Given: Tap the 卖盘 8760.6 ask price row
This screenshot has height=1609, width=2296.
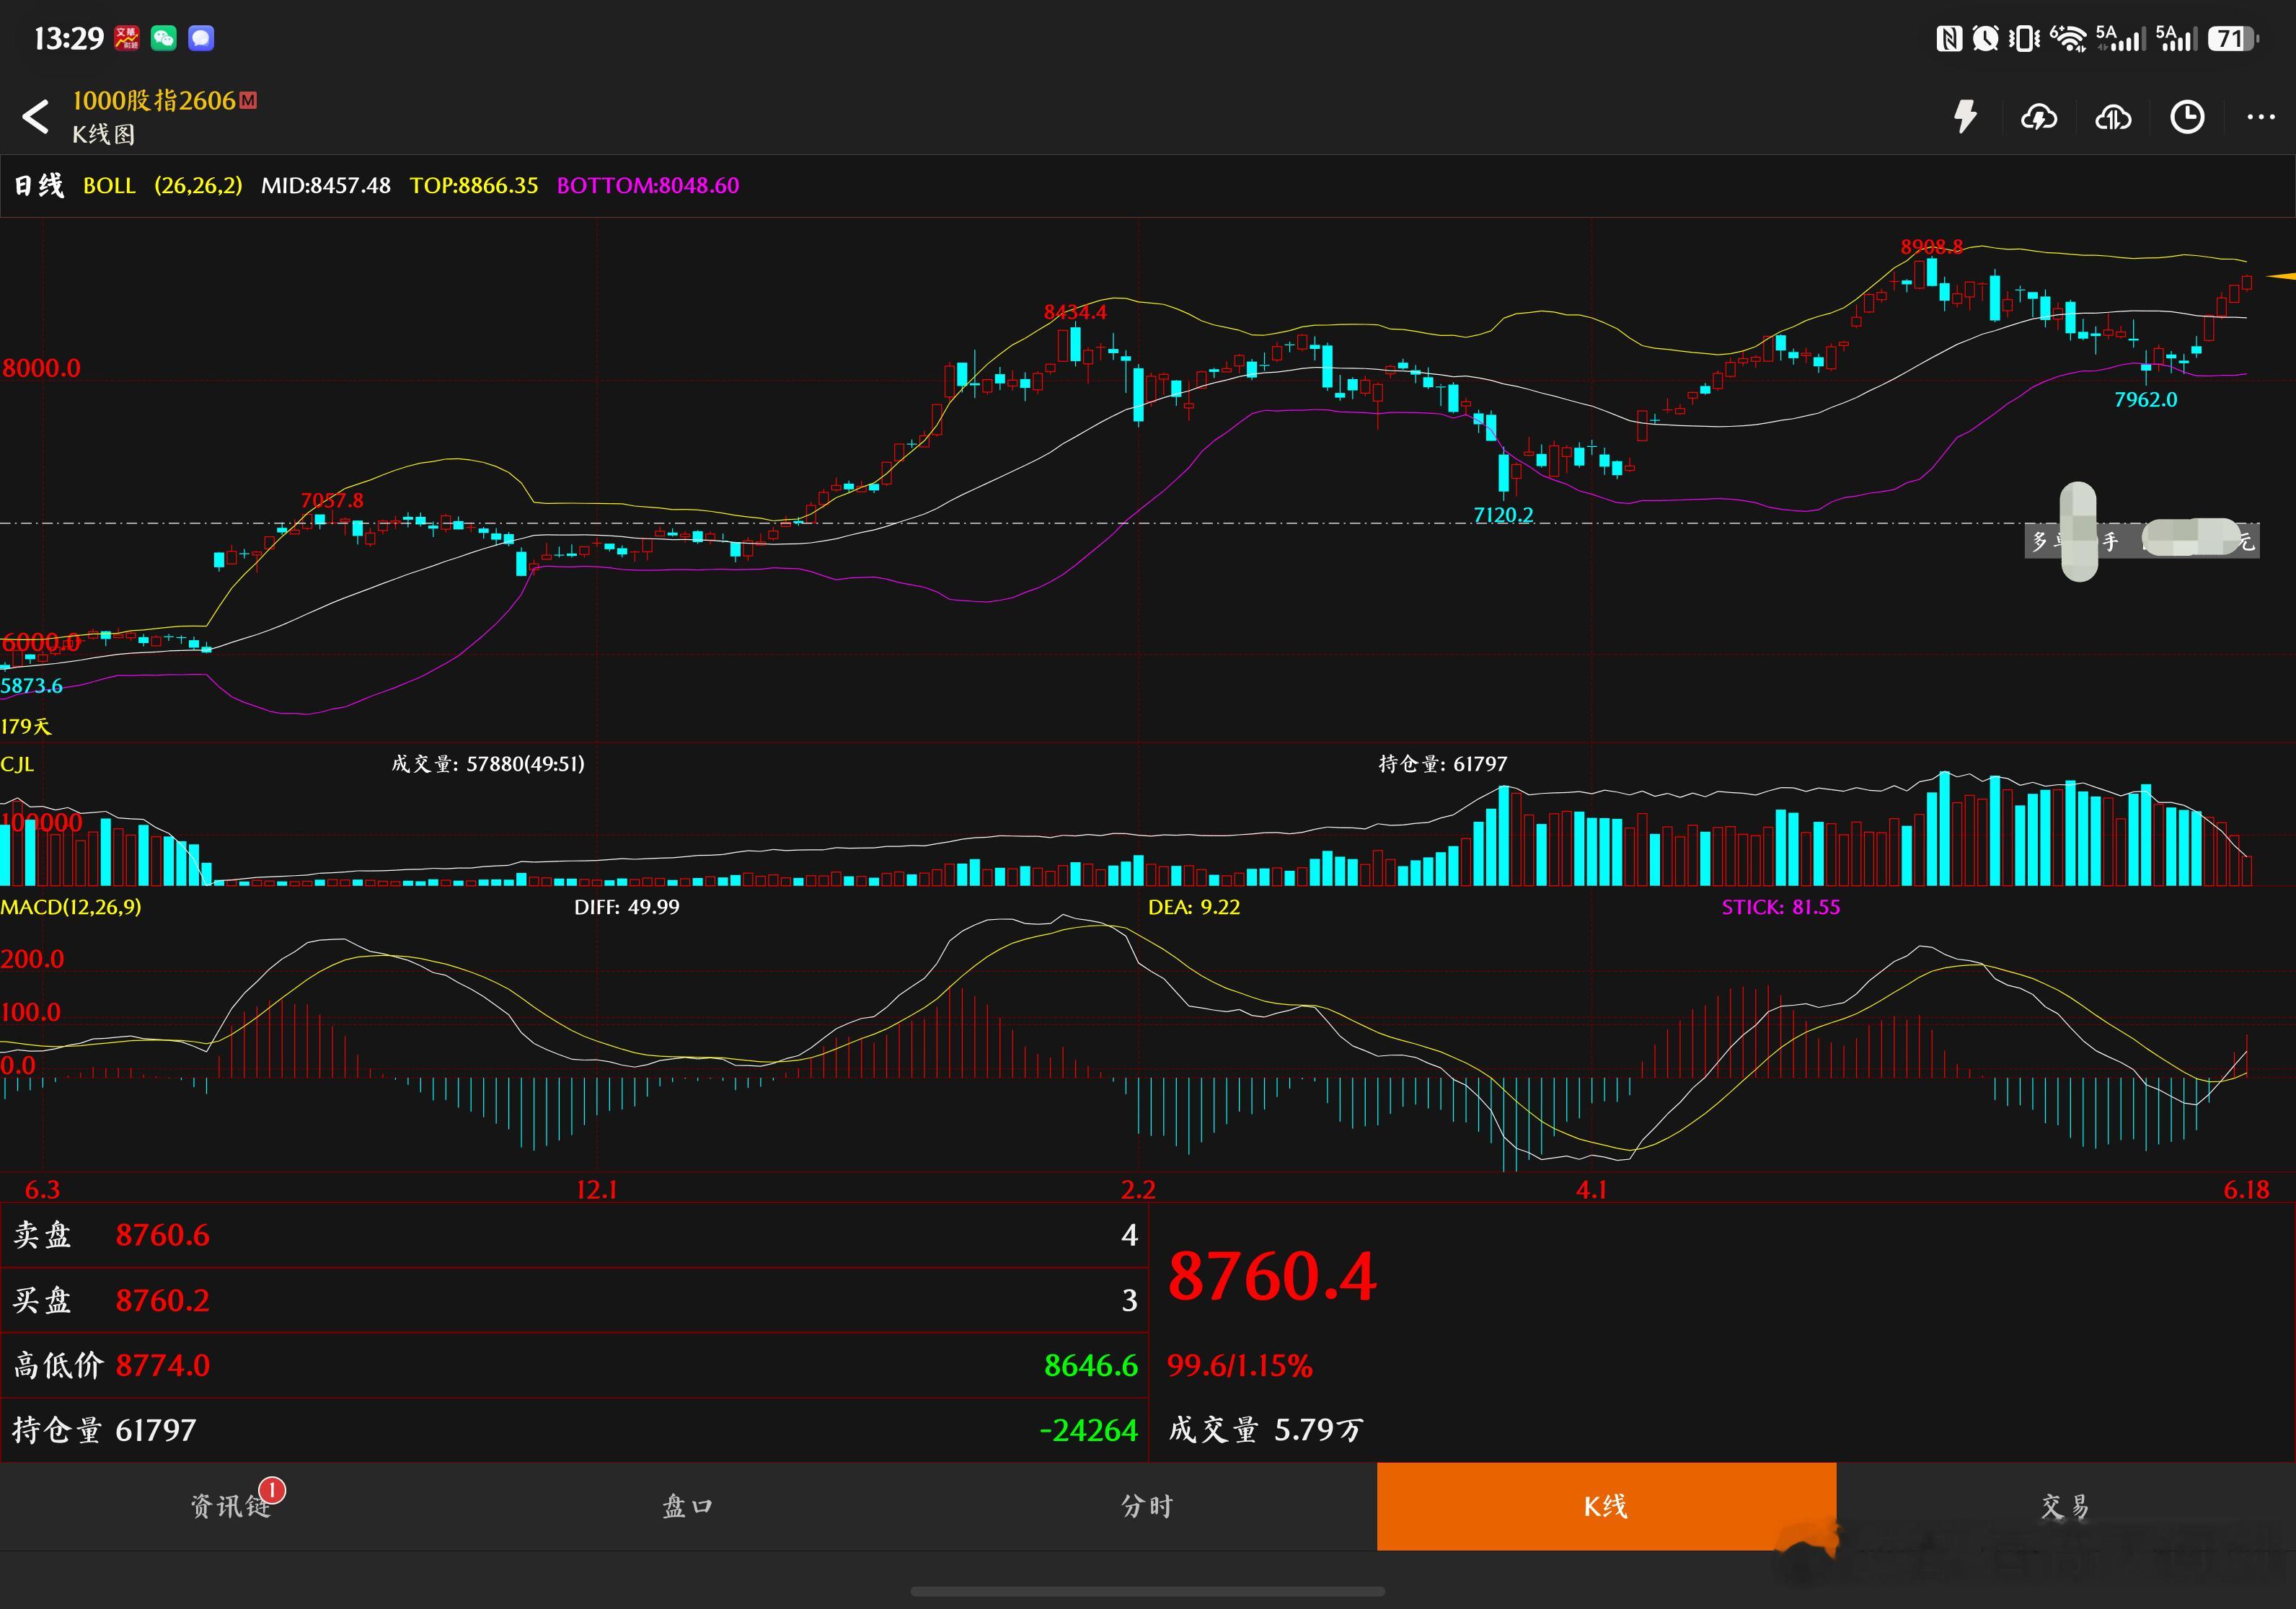Looking at the screenshot, I should (575, 1236).
